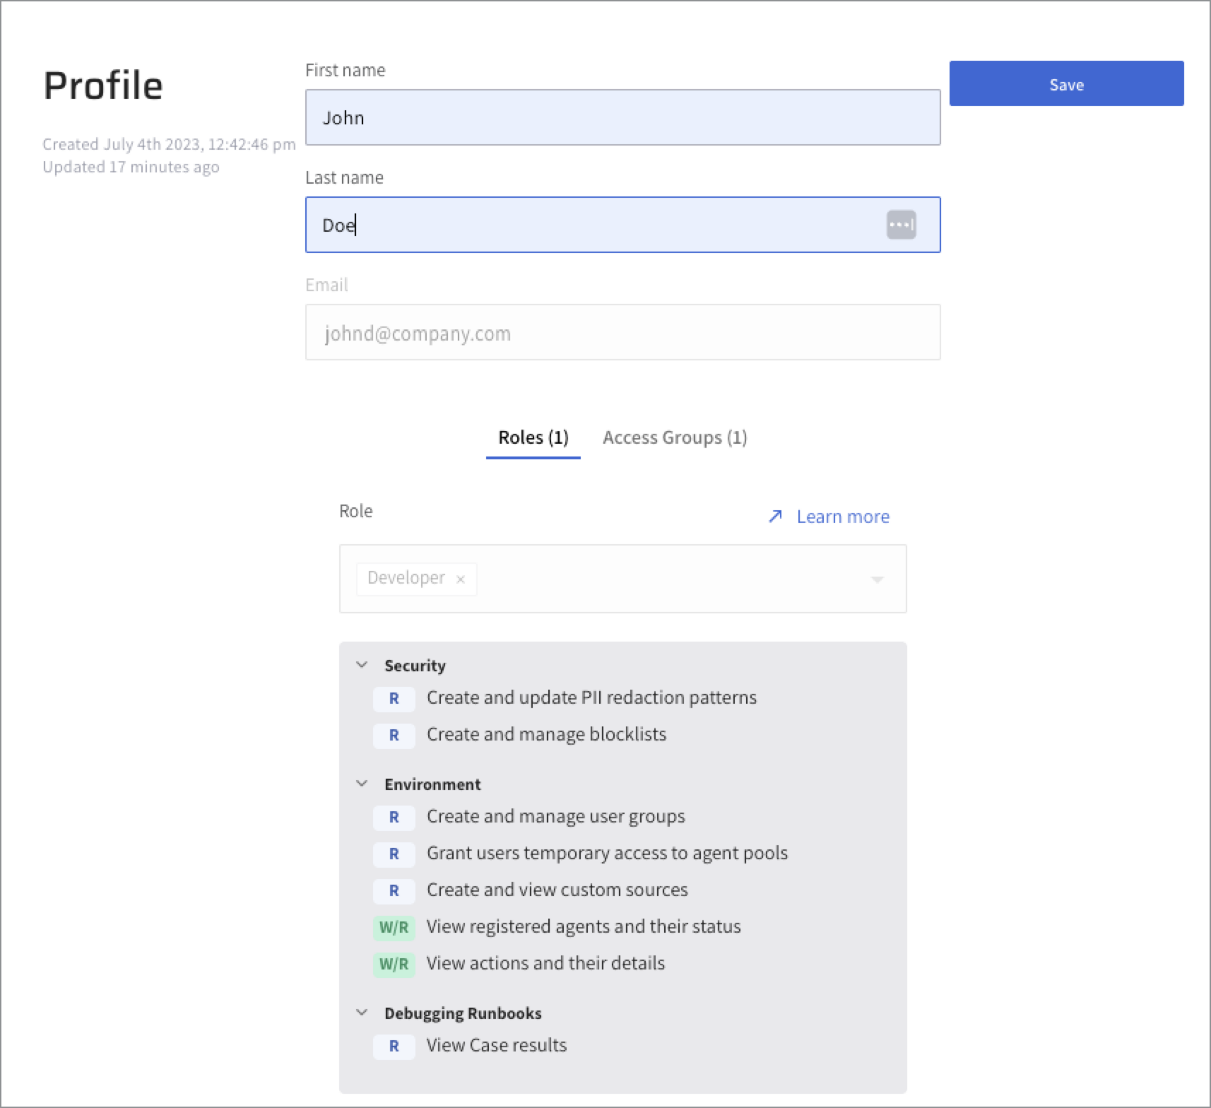Collapse the Security permissions section
Screen dimensions: 1211x1108
(362, 665)
